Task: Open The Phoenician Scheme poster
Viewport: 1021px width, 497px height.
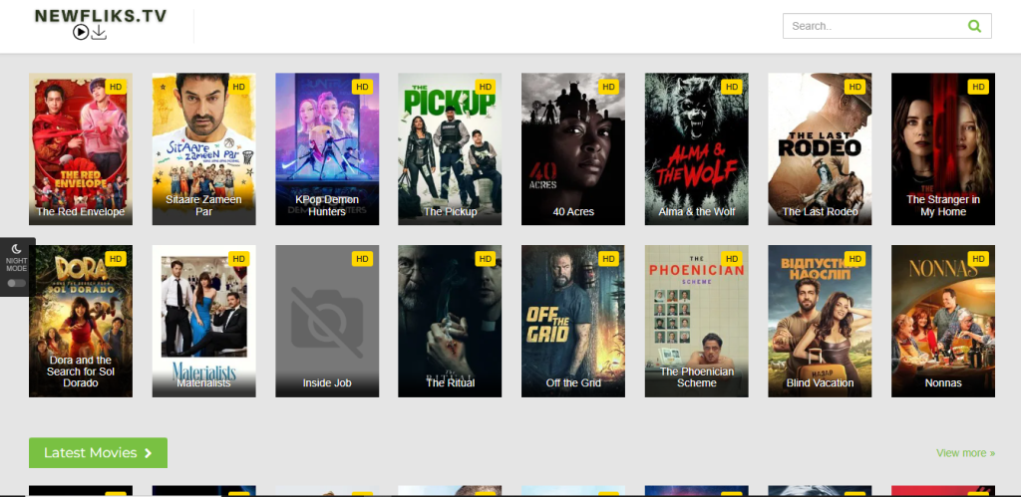Action: [697, 322]
